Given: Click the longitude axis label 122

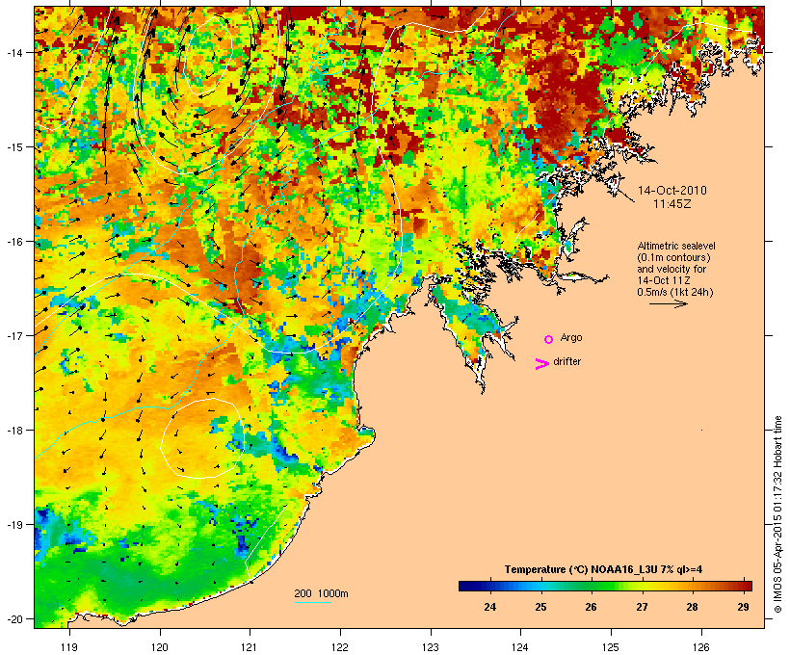Looking at the screenshot, I should (x=340, y=647).
